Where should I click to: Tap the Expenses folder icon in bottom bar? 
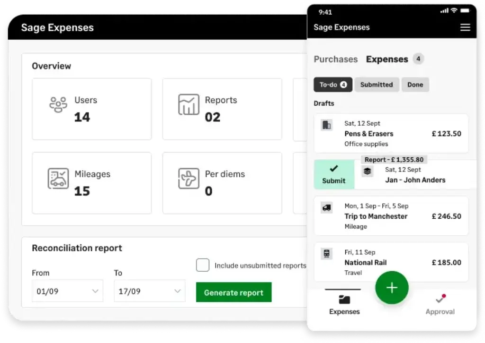click(344, 299)
